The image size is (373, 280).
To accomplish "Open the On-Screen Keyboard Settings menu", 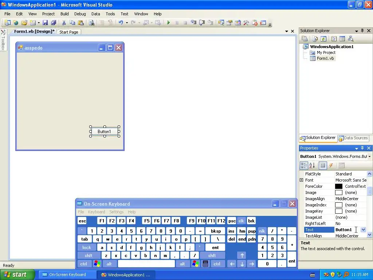I will click(x=116, y=212).
